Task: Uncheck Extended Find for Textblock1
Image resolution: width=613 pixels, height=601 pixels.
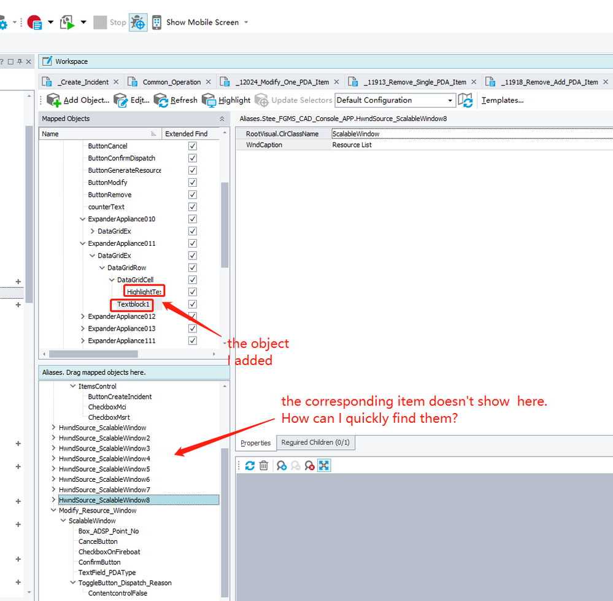Action: (x=193, y=304)
